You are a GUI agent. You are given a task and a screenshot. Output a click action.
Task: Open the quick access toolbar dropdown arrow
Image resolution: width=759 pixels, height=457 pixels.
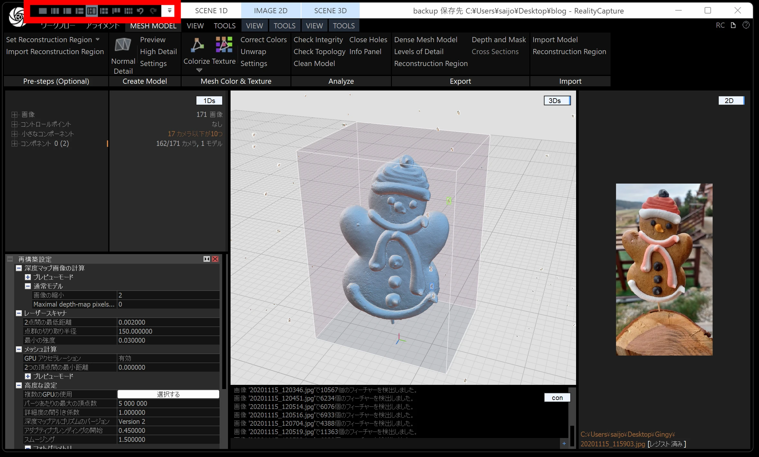(169, 11)
